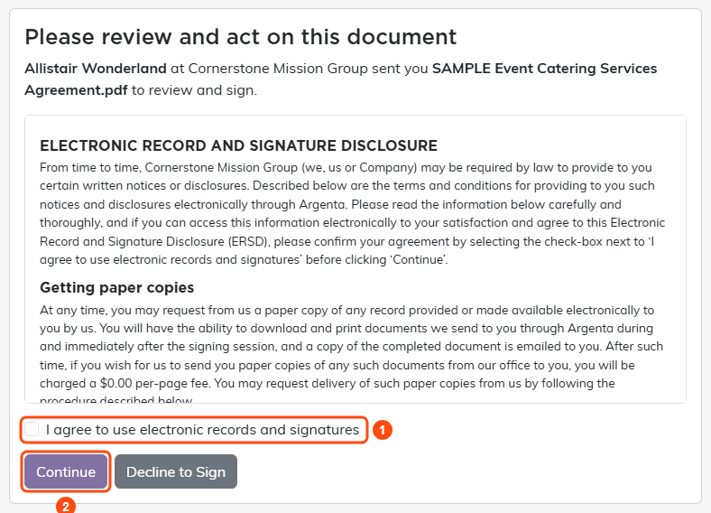
Task: Click the 'Agreement.pdf' file name text
Action: point(76,90)
